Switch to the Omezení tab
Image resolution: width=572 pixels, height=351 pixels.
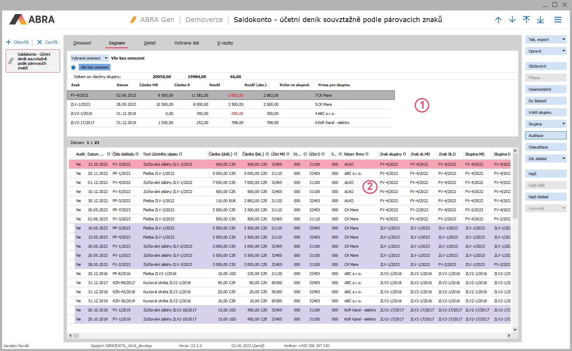(x=82, y=43)
